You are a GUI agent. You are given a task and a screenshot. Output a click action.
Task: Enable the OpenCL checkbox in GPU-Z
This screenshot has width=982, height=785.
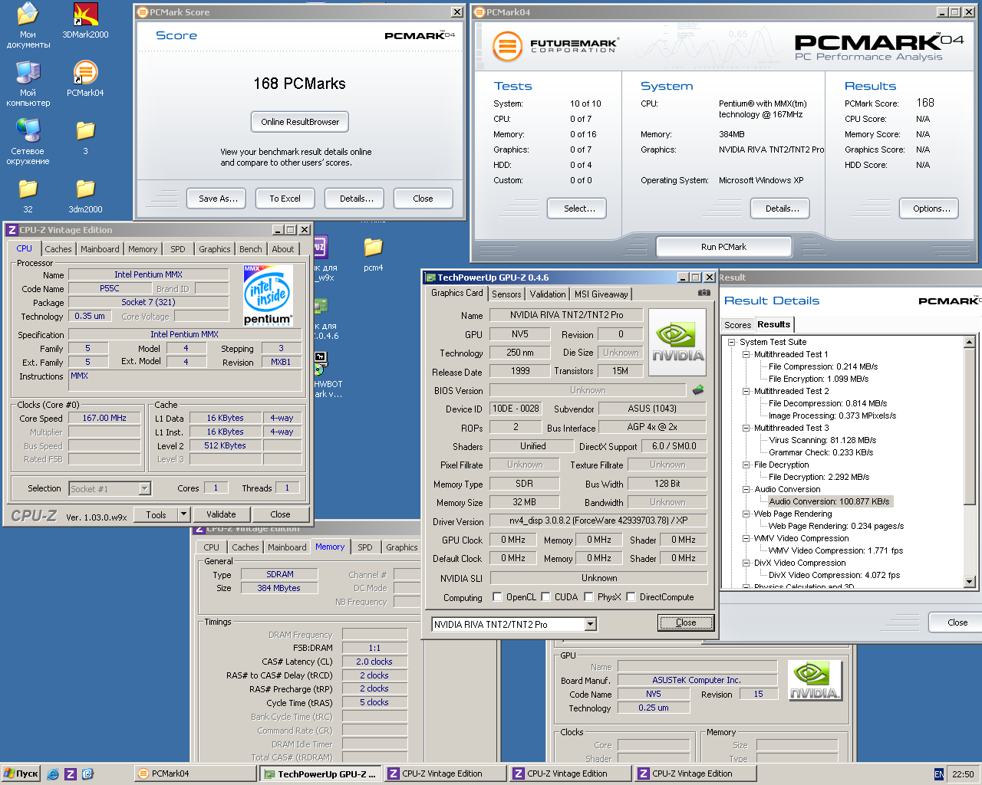point(497,597)
